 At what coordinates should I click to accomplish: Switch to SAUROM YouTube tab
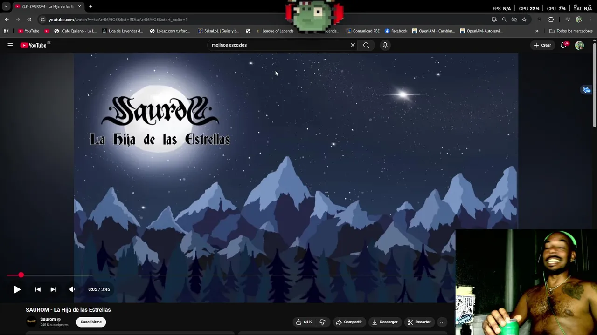coord(48,7)
